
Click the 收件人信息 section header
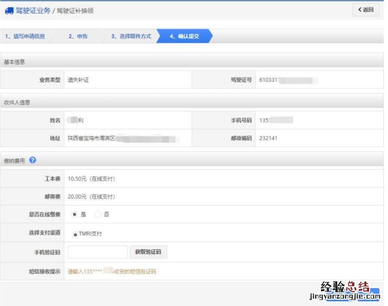pyautogui.click(x=17, y=102)
